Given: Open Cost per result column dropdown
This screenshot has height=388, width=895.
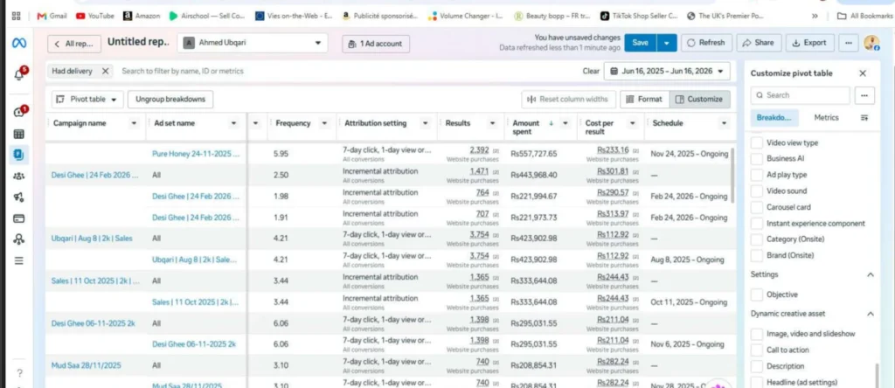Looking at the screenshot, I should 633,123.
